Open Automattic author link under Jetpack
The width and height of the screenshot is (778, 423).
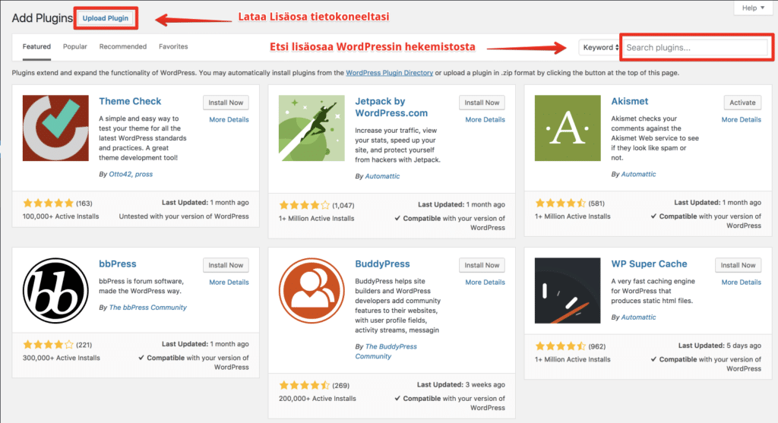382,176
